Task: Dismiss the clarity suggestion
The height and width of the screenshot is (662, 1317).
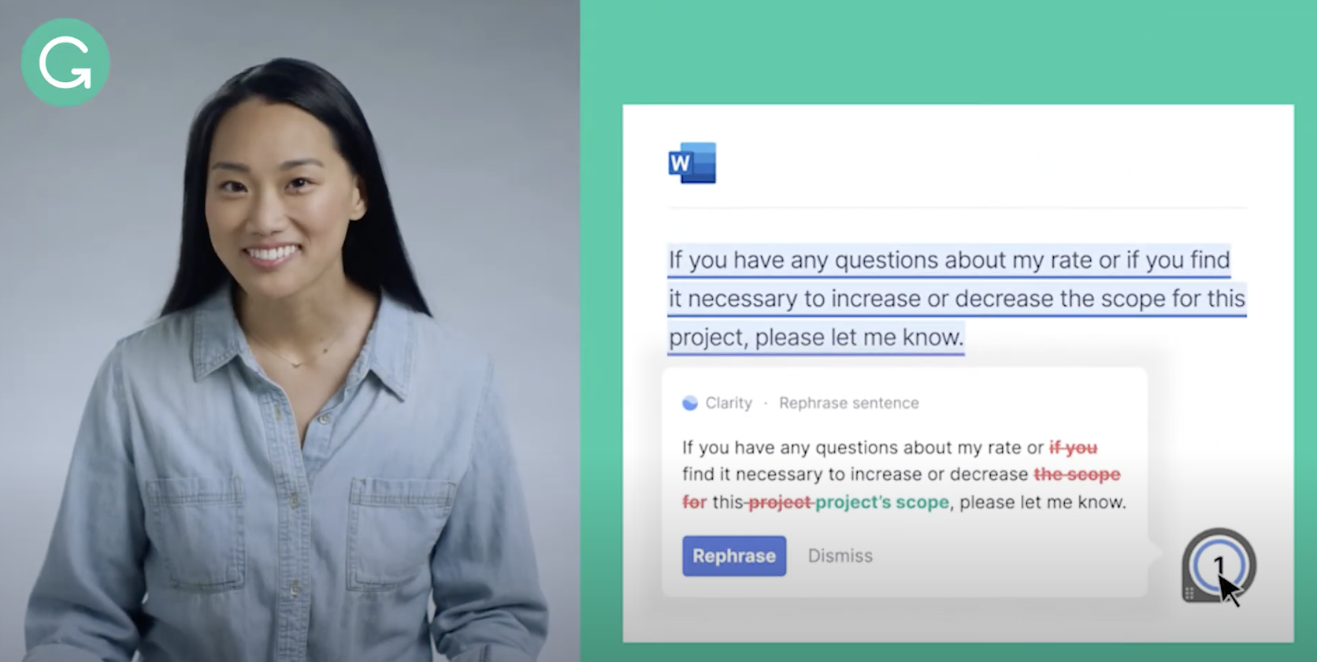Action: click(x=840, y=556)
